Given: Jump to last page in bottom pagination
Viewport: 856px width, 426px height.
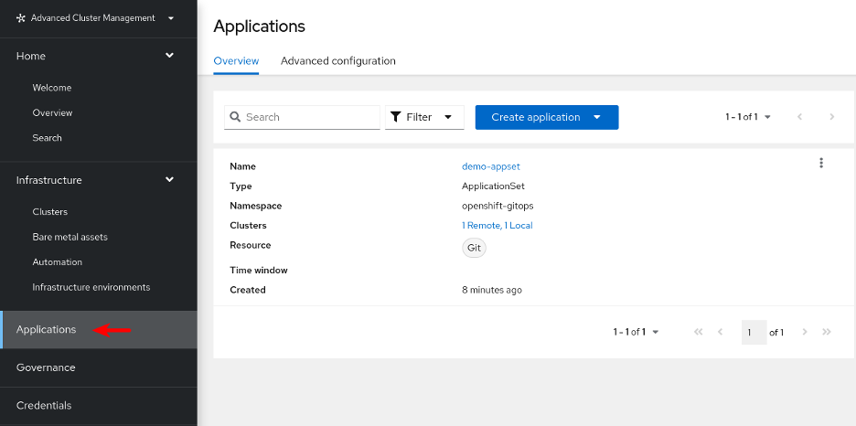Looking at the screenshot, I should 827,332.
